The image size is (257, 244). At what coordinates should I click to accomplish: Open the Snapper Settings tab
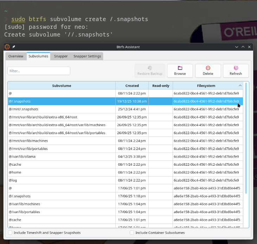click(87, 56)
